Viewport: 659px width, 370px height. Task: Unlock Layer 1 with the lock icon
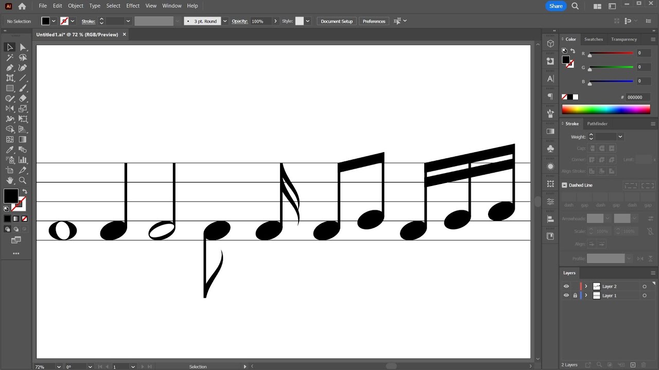[575, 295]
